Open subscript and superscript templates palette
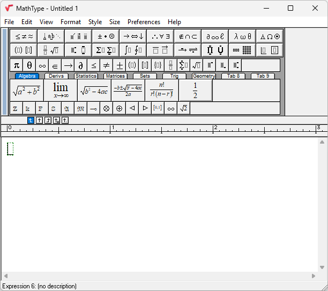The width and height of the screenshot is (328, 291). pos(78,50)
